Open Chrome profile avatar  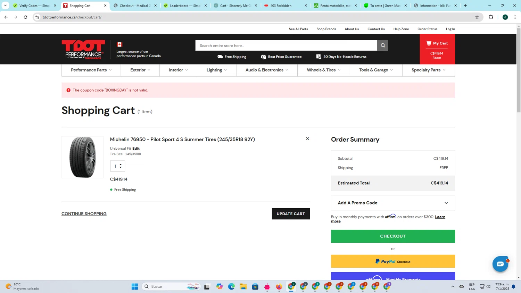(505, 17)
